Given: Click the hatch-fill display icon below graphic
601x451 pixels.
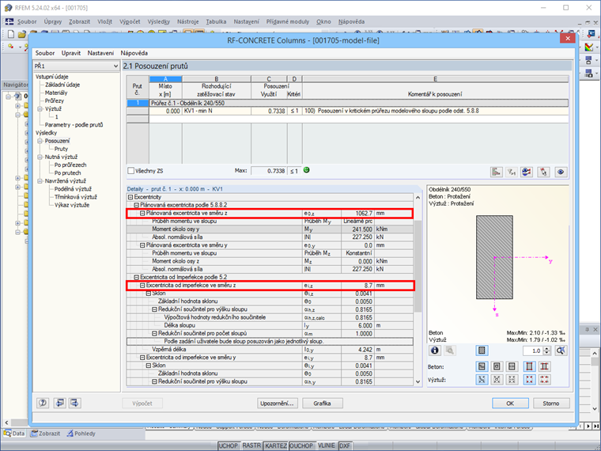Looking at the screenshot, I should pos(482,351).
